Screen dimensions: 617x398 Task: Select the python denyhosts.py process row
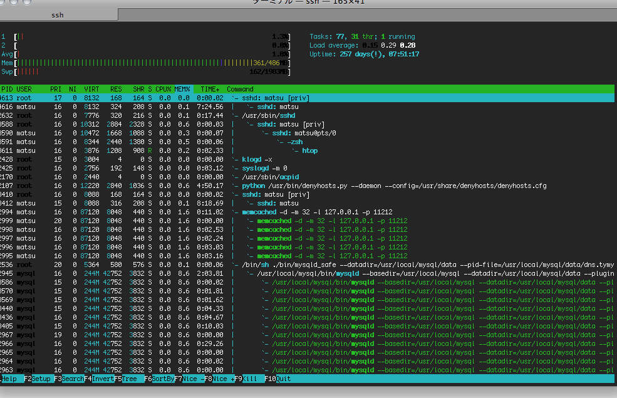click(x=307, y=186)
